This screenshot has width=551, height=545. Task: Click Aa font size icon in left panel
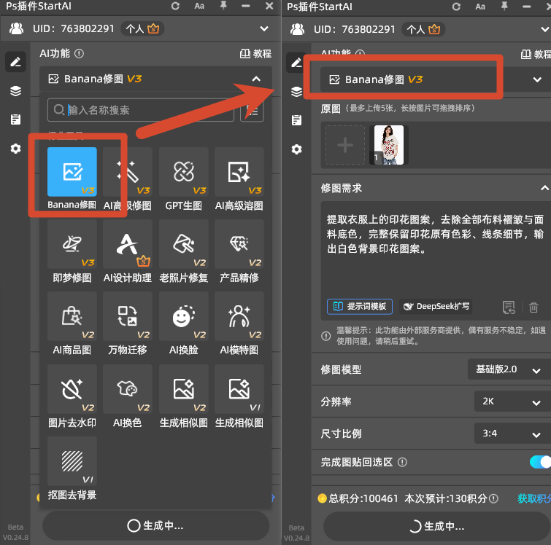[x=199, y=6]
